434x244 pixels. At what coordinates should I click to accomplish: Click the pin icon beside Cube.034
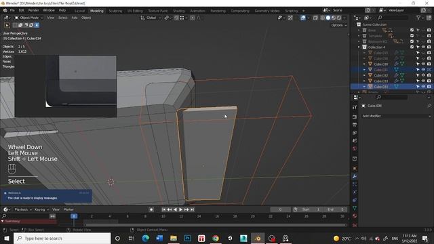429,106
